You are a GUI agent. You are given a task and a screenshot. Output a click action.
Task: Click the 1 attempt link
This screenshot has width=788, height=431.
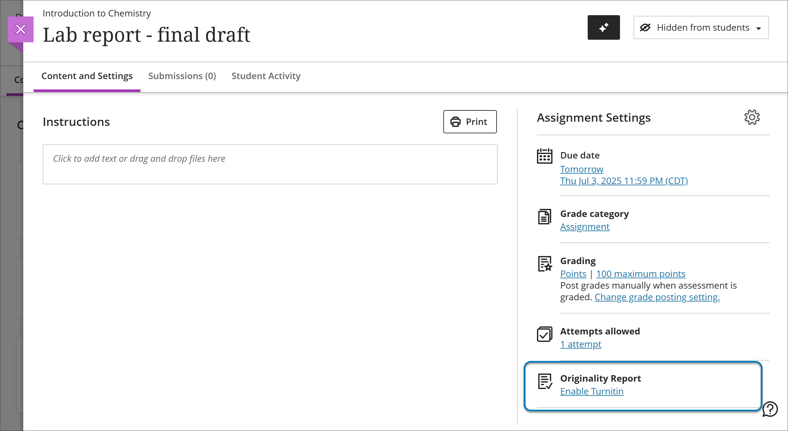(x=581, y=344)
